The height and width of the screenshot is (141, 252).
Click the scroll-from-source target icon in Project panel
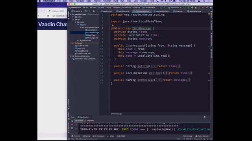pyautogui.click(x=85, y=11)
